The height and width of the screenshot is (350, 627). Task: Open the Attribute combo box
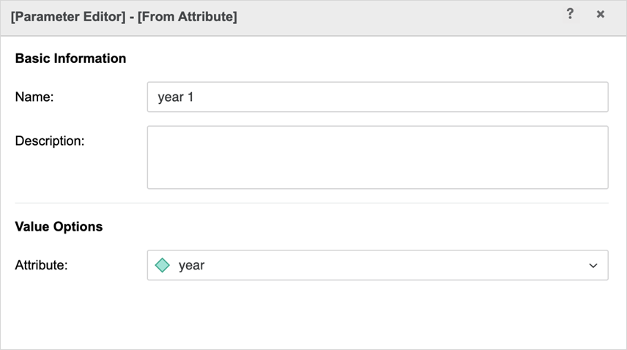coord(377,265)
